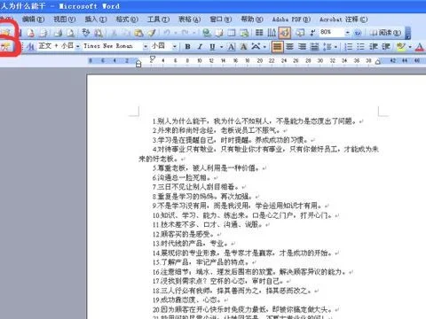Select the Format Painter brush
Viewport: 426px width, 319px height.
click(152, 33)
